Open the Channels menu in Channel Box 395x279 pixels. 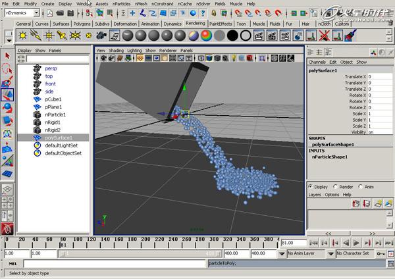pyautogui.click(x=317, y=62)
